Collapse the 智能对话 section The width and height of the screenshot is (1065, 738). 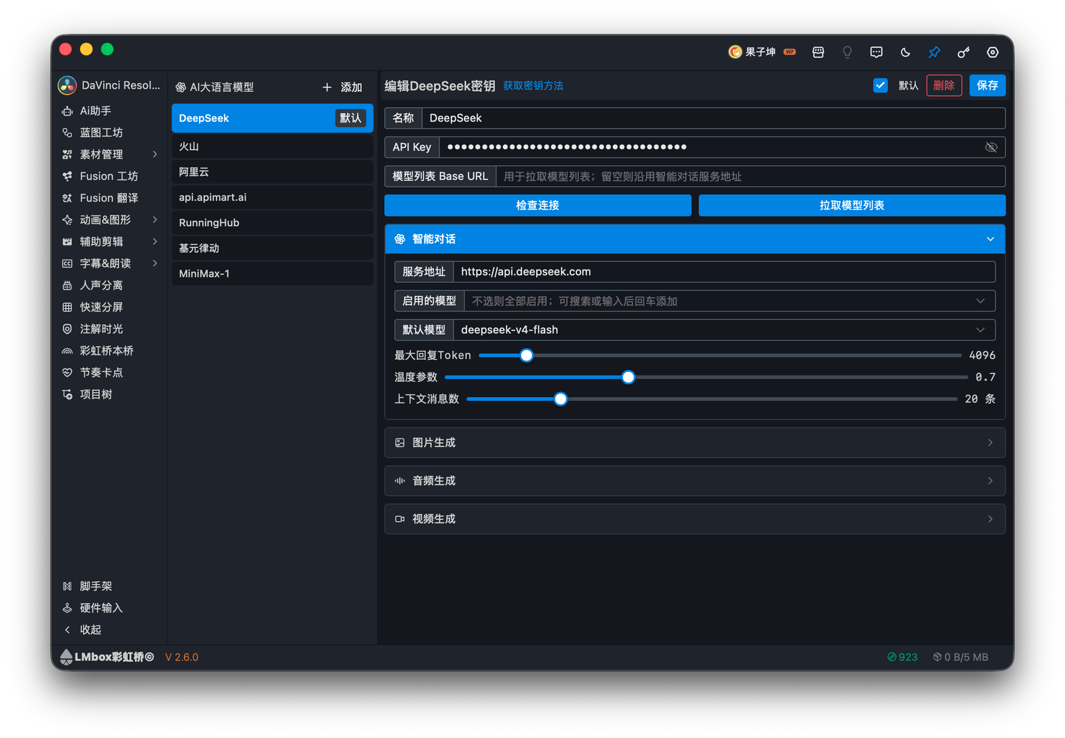point(695,239)
